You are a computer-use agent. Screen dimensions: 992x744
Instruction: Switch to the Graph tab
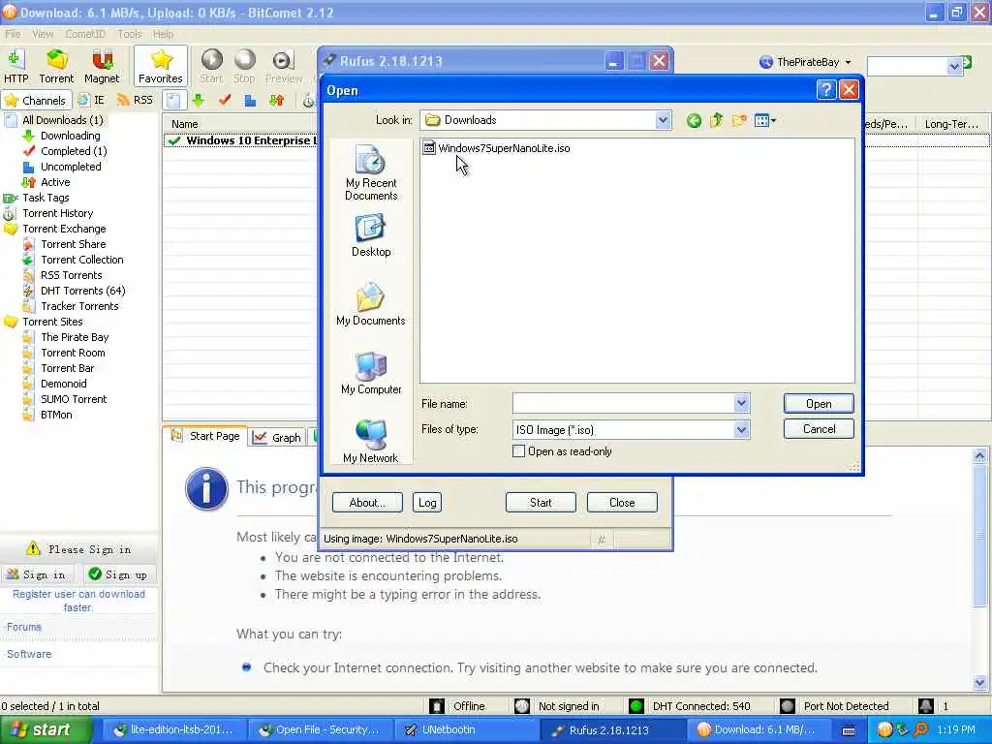[277, 437]
